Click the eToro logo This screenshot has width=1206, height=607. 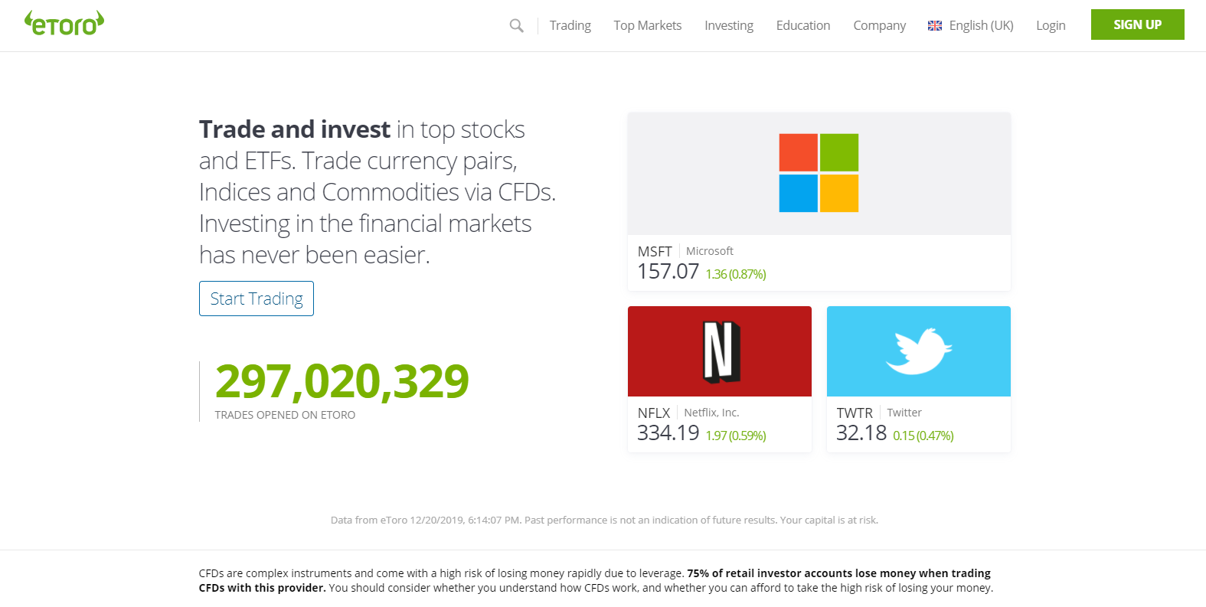pyautogui.click(x=64, y=24)
